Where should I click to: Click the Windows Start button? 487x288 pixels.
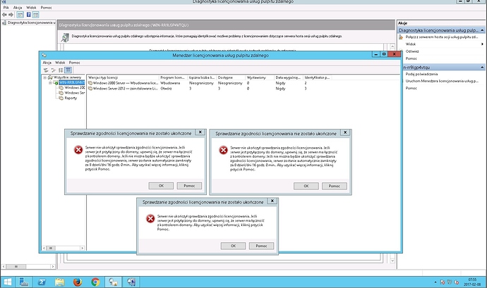[7, 282]
